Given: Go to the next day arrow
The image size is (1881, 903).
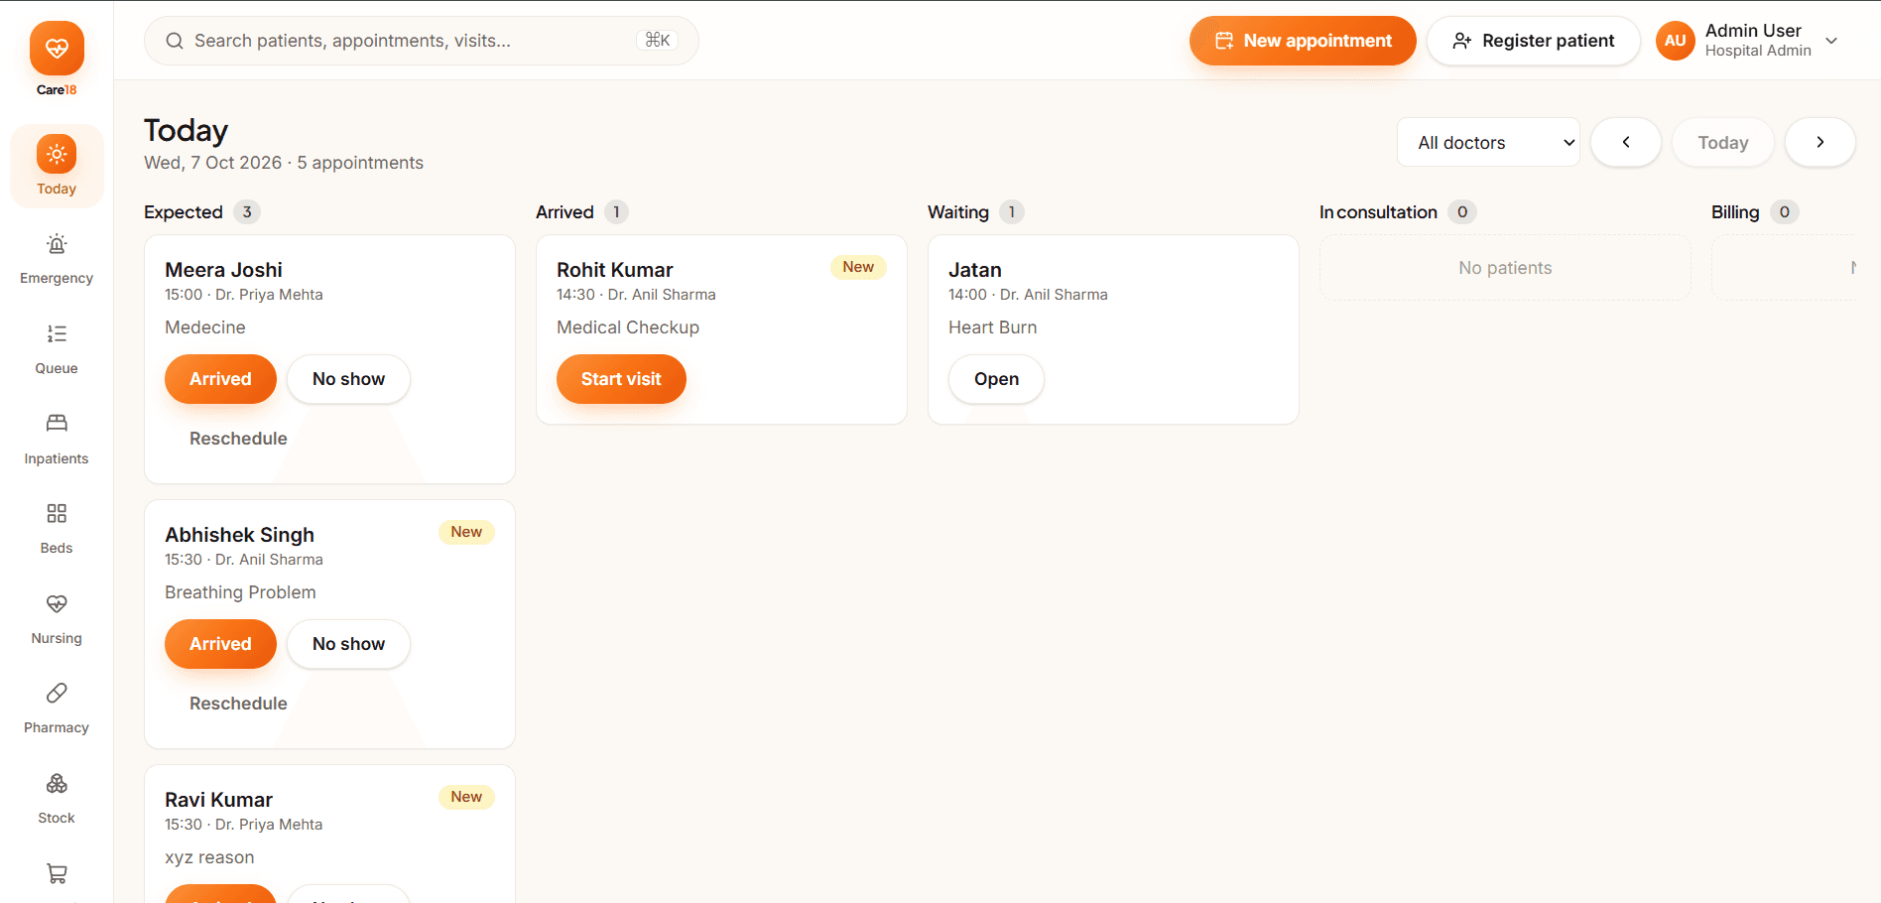Looking at the screenshot, I should tap(1820, 142).
